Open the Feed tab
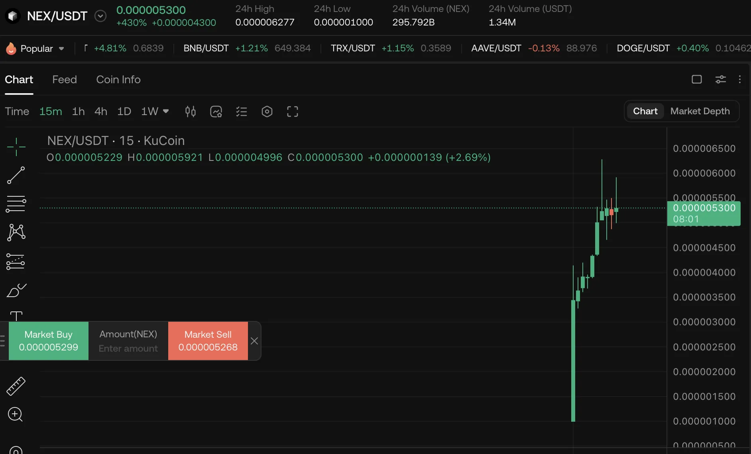The height and width of the screenshot is (454, 751). tap(65, 80)
